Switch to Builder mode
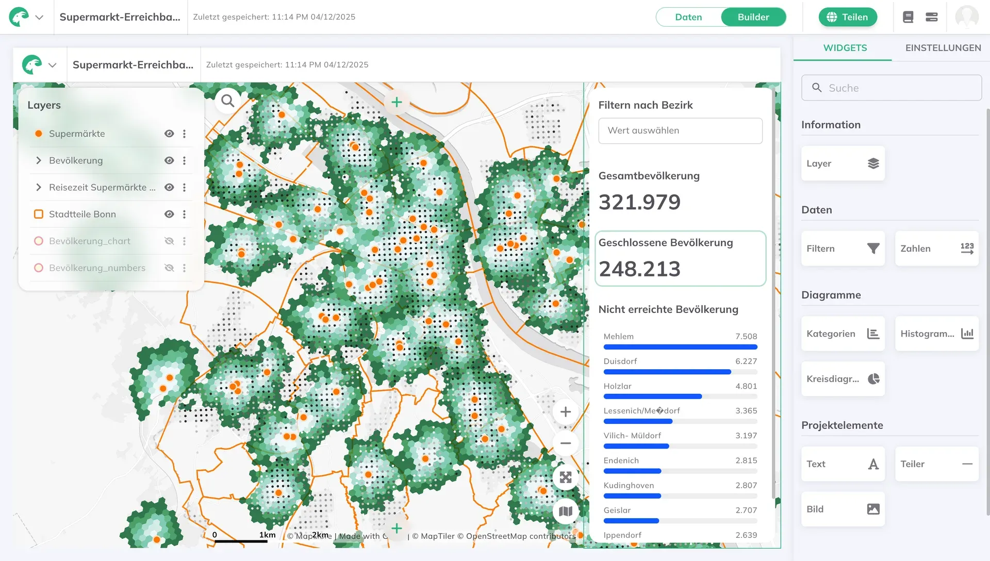Screen dimensions: 990x561 point(753,17)
